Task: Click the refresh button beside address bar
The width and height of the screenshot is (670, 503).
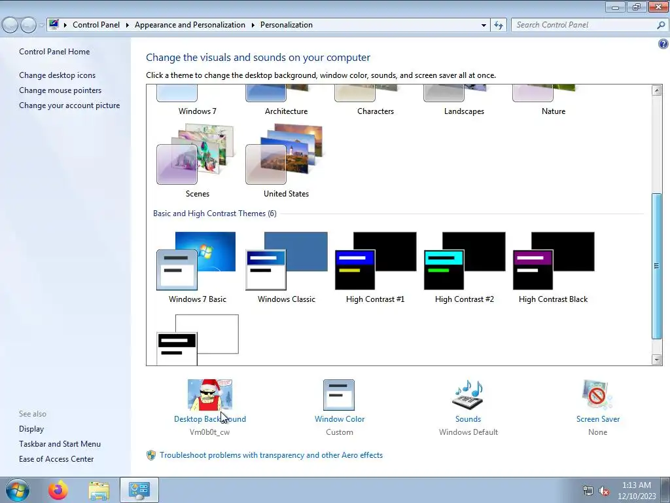Action: [x=499, y=25]
